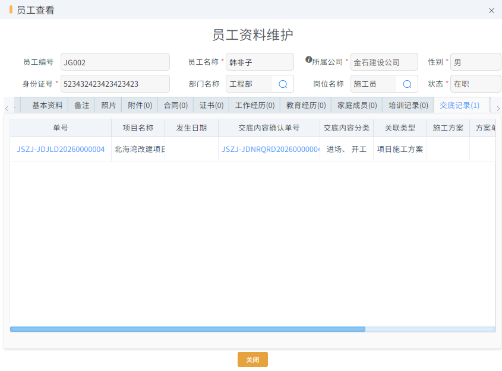The image size is (502, 371).
Task: Click the info icon beside 所属公司
Action: [x=308, y=59]
